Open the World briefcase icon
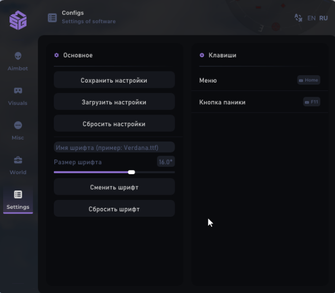335x293 pixels. (18, 160)
